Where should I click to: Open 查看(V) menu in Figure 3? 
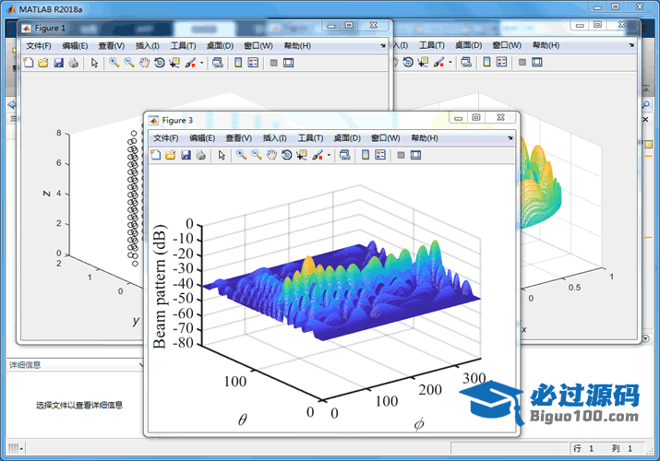239,138
